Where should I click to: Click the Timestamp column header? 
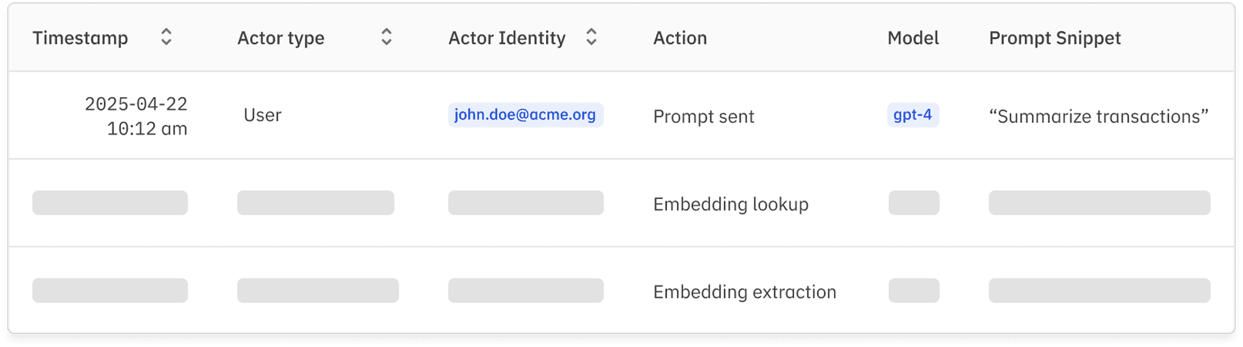pos(80,38)
